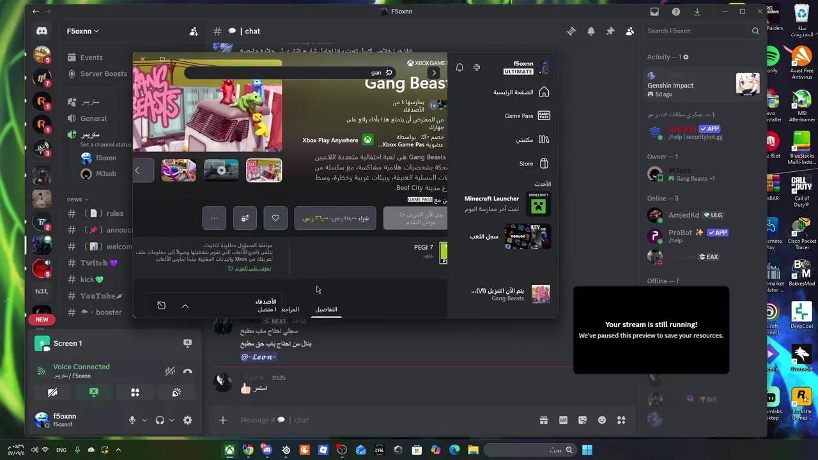Open Threads icon in chat header
Viewport: 818px width, 460px height.
coord(571,31)
